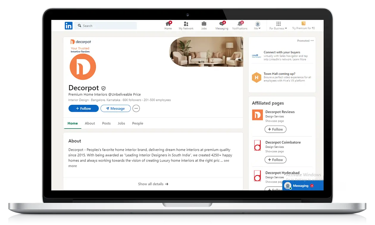Screen dimensions: 375x225
Task: Send a Message to Decorpot
Action: click(115, 109)
